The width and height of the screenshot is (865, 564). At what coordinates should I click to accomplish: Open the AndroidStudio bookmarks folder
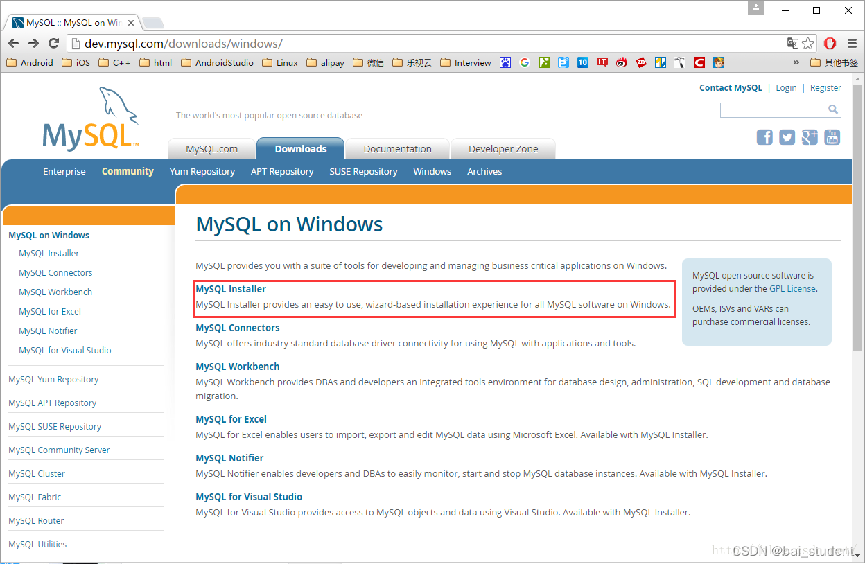coord(217,62)
